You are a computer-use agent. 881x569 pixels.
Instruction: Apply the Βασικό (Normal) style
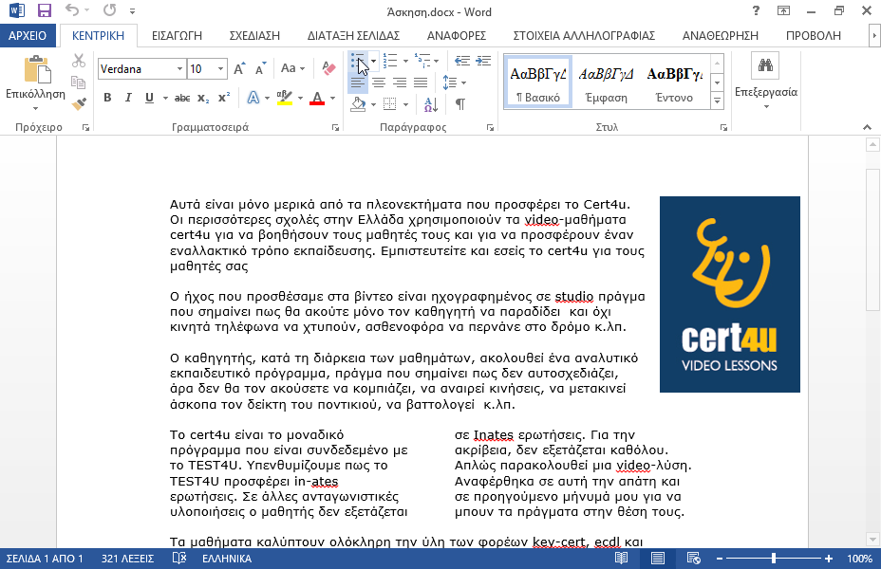click(538, 82)
